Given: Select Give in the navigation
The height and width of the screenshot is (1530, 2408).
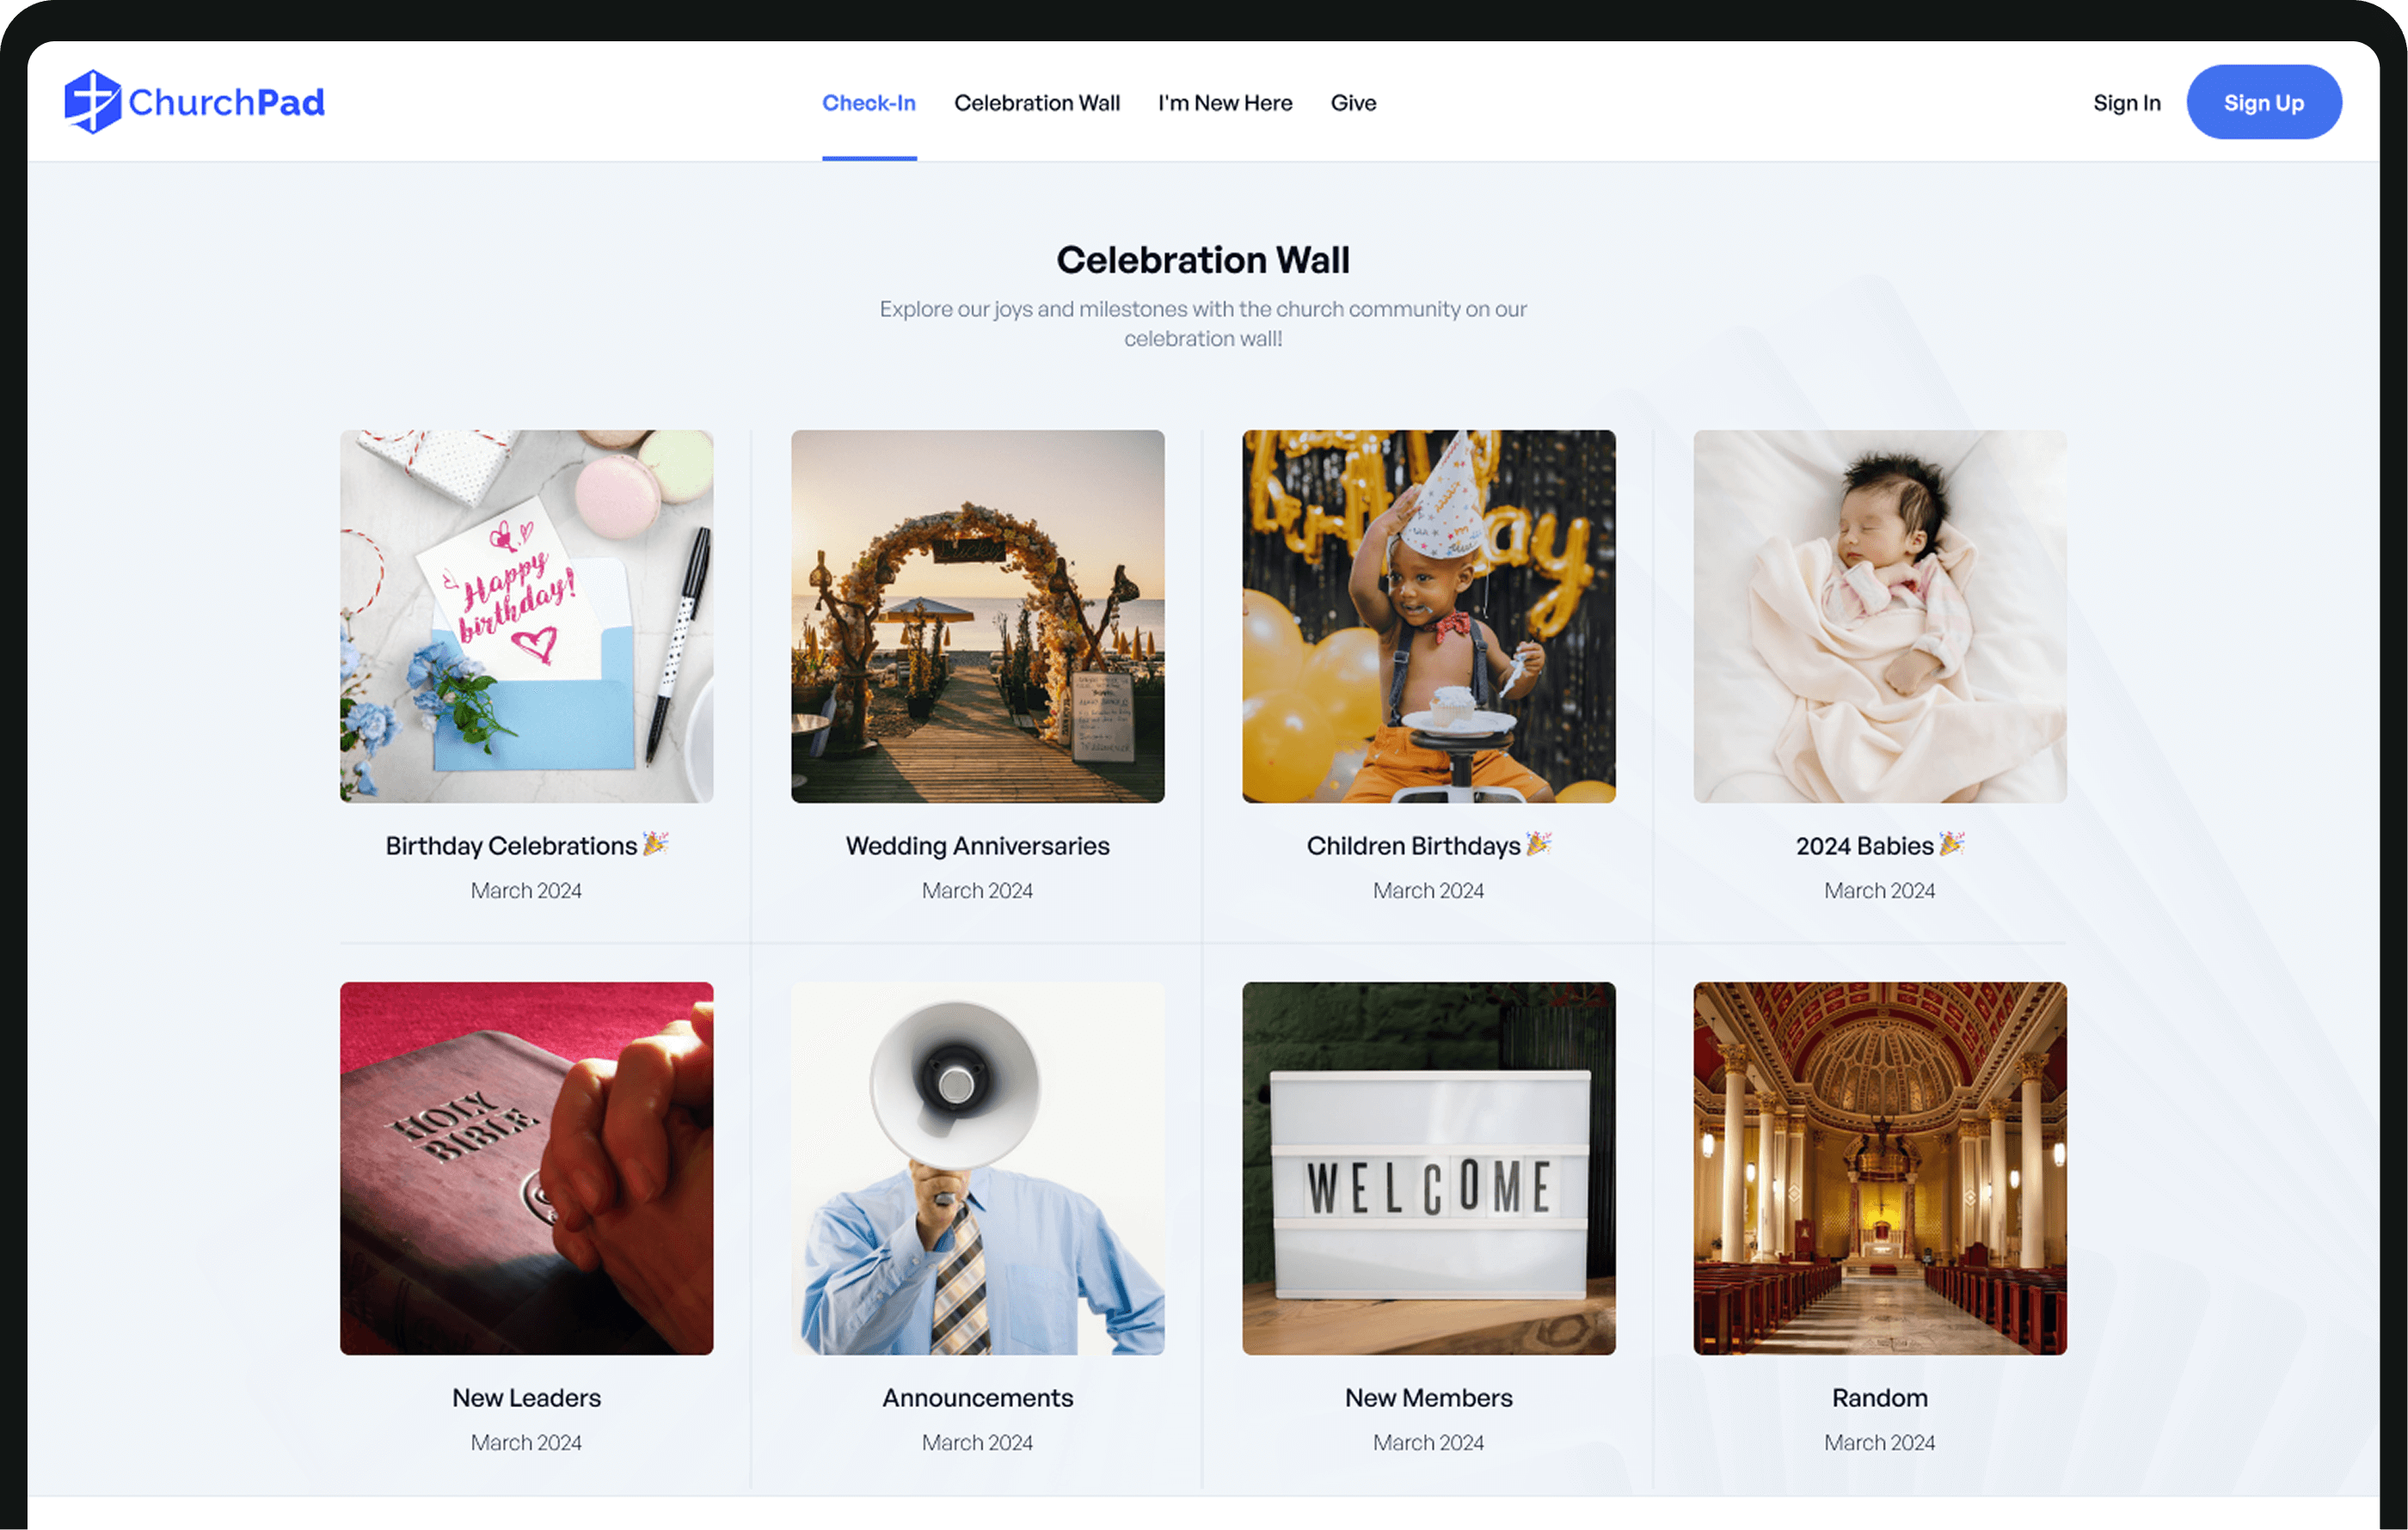Looking at the screenshot, I should coord(1352,103).
